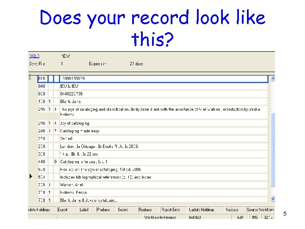The width and height of the screenshot is (305, 229).
Task: Click the 500 field Rev. ed. note
Action: point(164,169)
